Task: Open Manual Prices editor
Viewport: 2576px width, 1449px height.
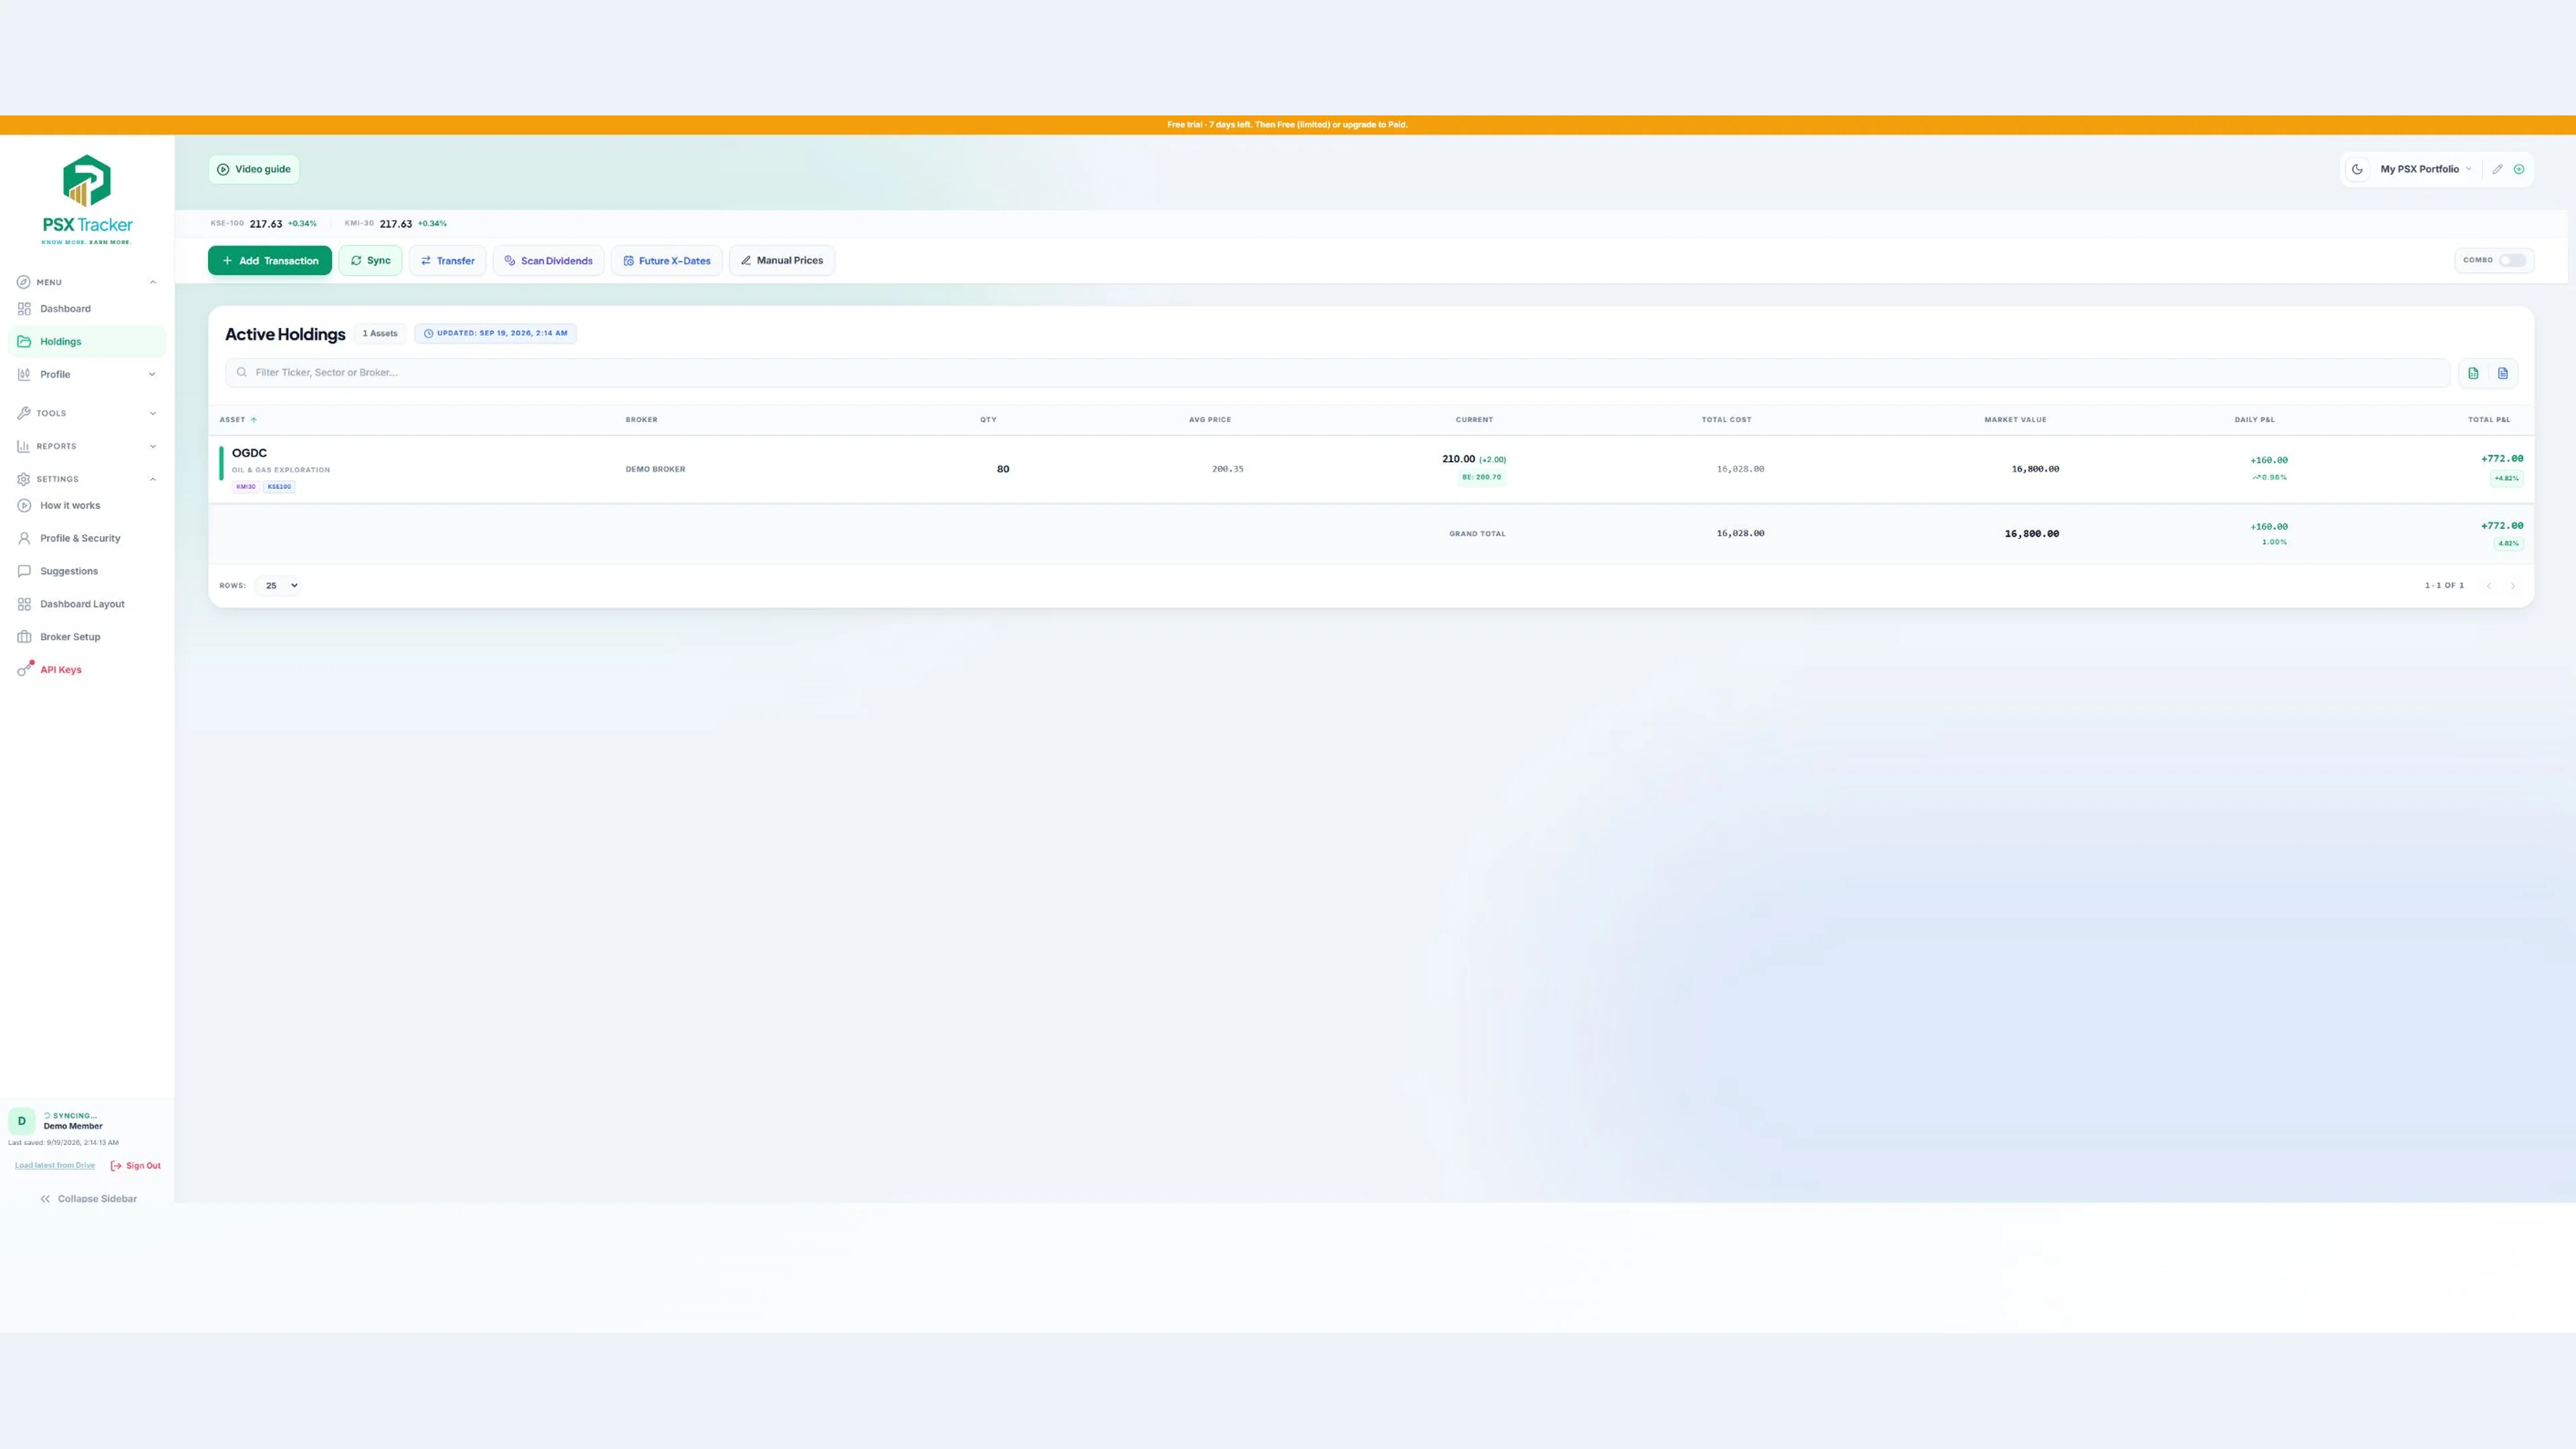Action: [782, 260]
